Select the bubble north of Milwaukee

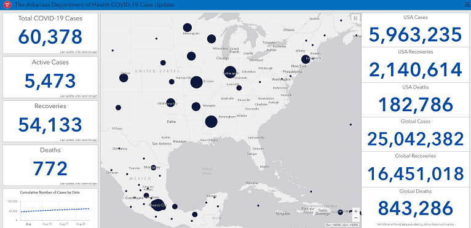click(212, 39)
